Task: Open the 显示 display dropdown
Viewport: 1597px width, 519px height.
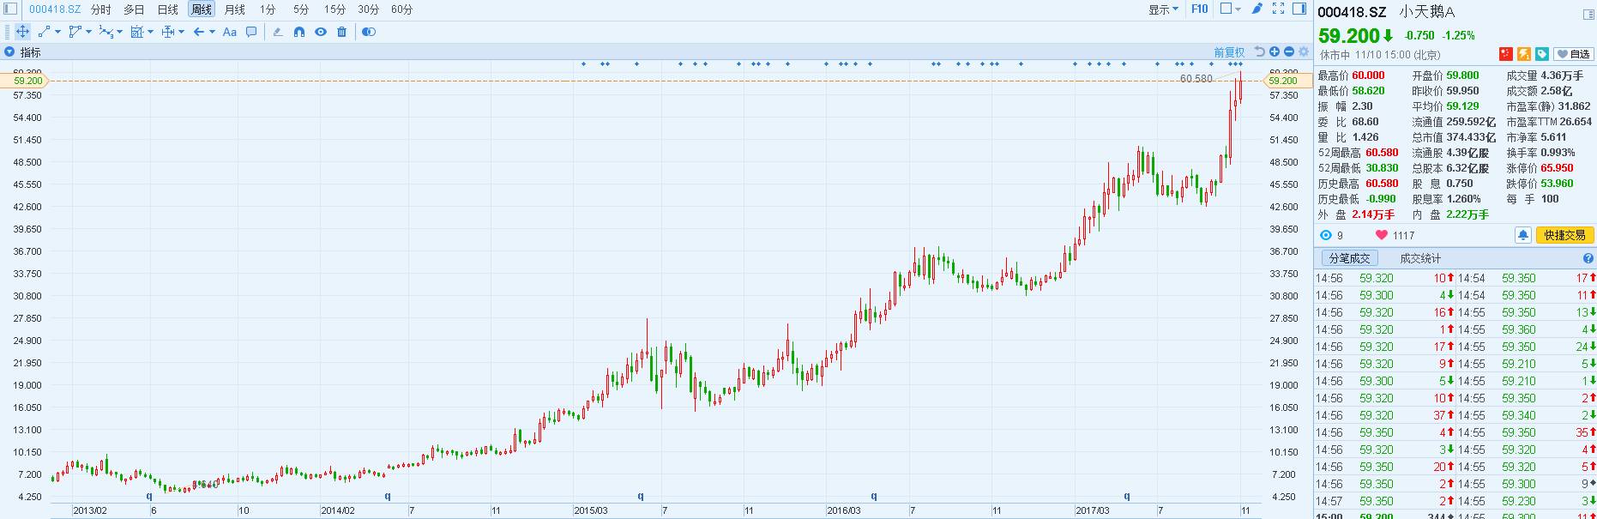Action: click(x=1163, y=9)
